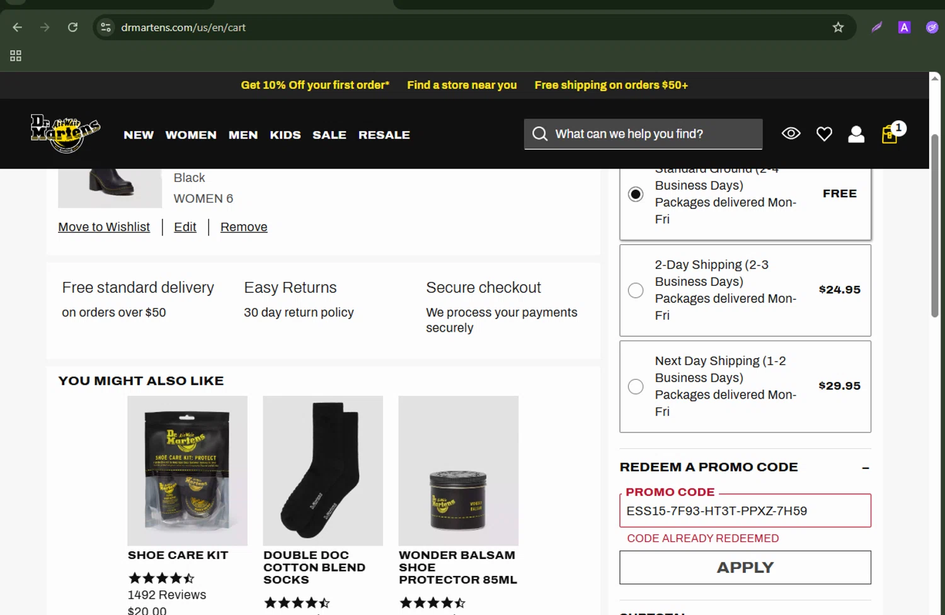Open the SALE menu

(329, 135)
